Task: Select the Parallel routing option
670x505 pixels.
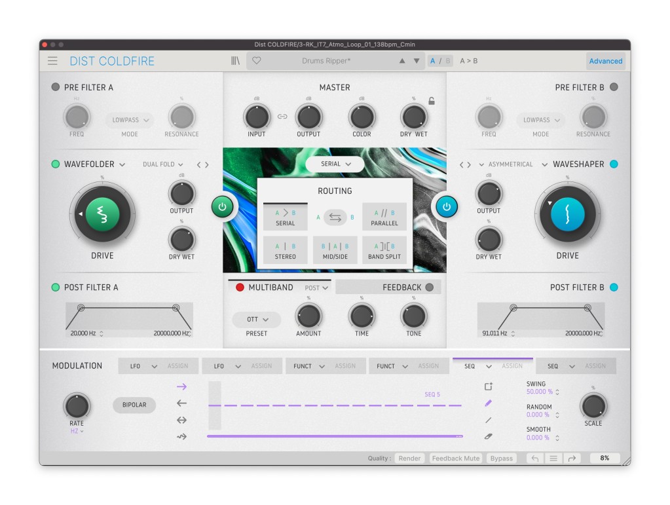Action: [384, 216]
